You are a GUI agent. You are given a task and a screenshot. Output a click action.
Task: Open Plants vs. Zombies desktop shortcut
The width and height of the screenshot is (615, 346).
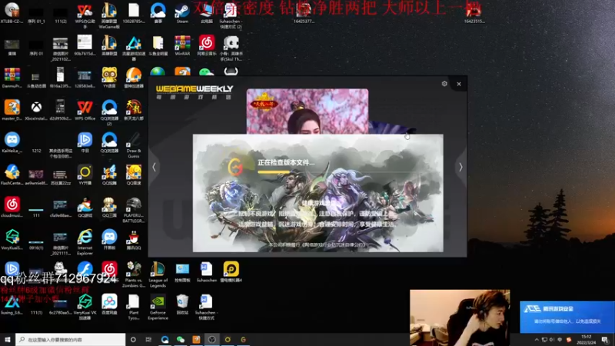(133, 274)
